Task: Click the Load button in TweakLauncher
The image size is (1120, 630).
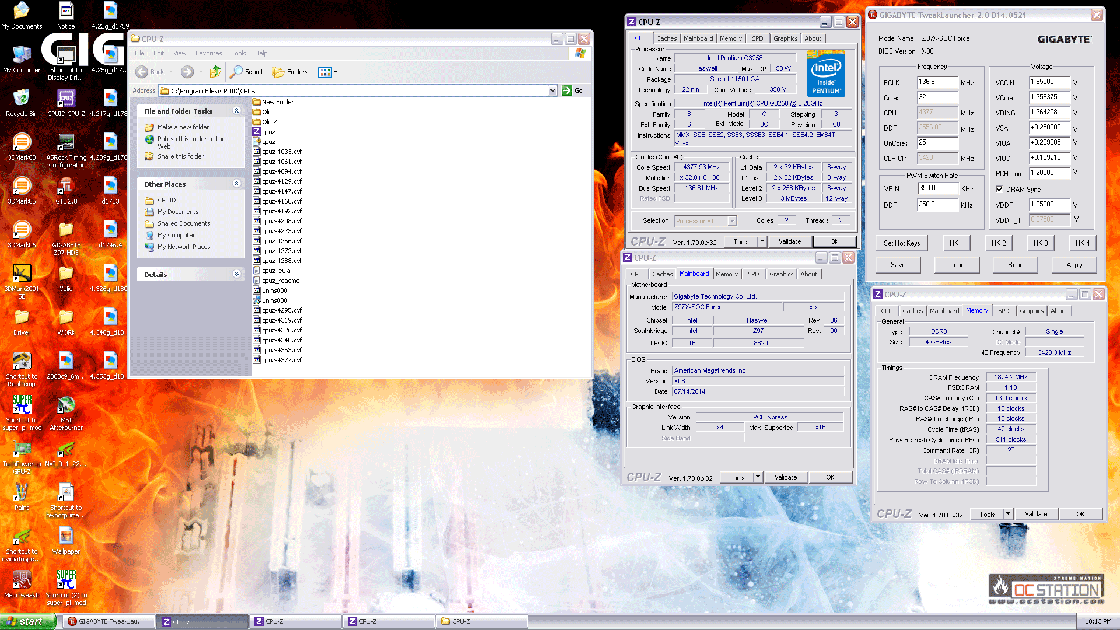Action: (x=957, y=265)
